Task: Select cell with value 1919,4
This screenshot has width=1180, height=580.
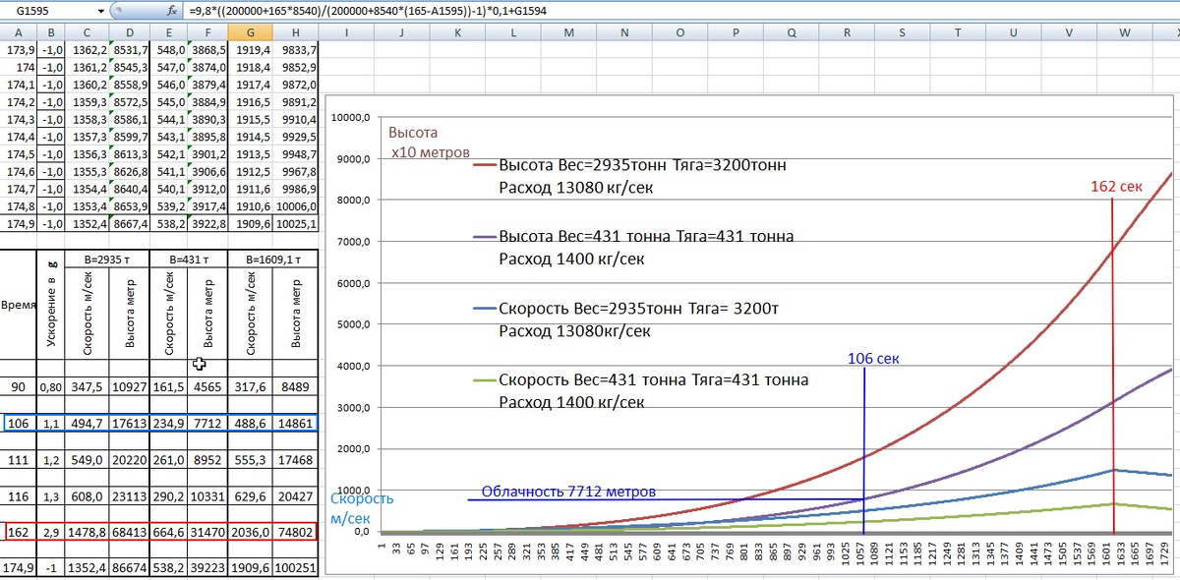Action: pos(250,49)
